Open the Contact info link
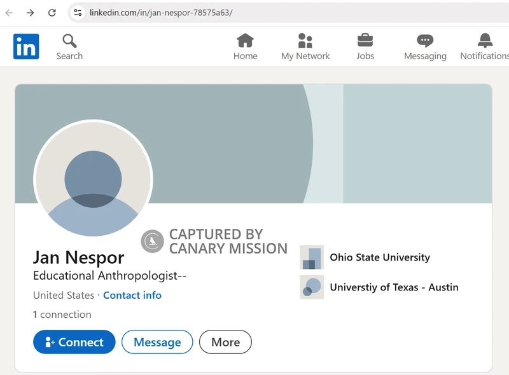The image size is (509, 375). coord(132,295)
